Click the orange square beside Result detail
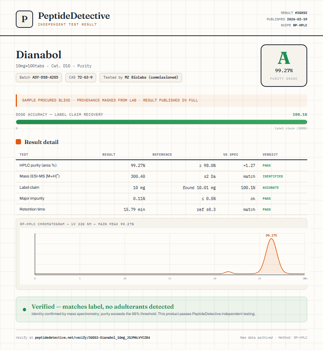This screenshot has height=350, width=323. (x=18, y=142)
